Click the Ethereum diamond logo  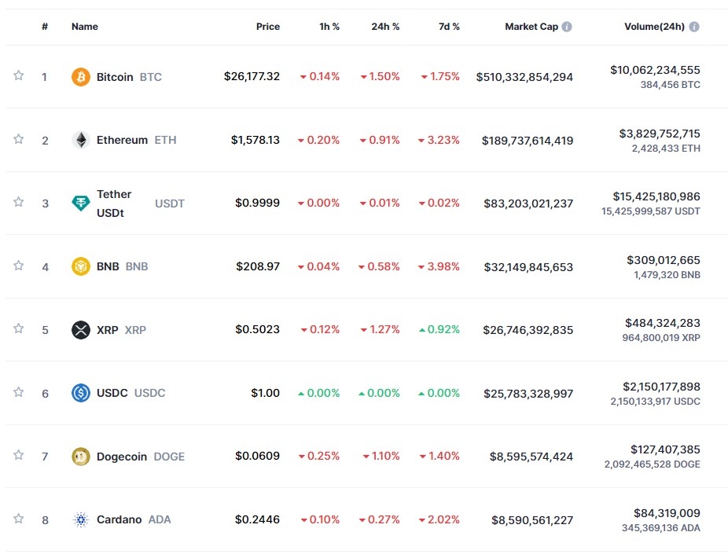(x=81, y=140)
